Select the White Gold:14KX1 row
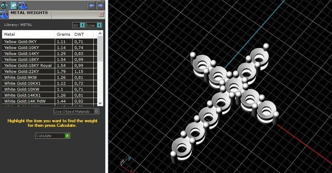This screenshot has width=332, height=173. (49, 95)
